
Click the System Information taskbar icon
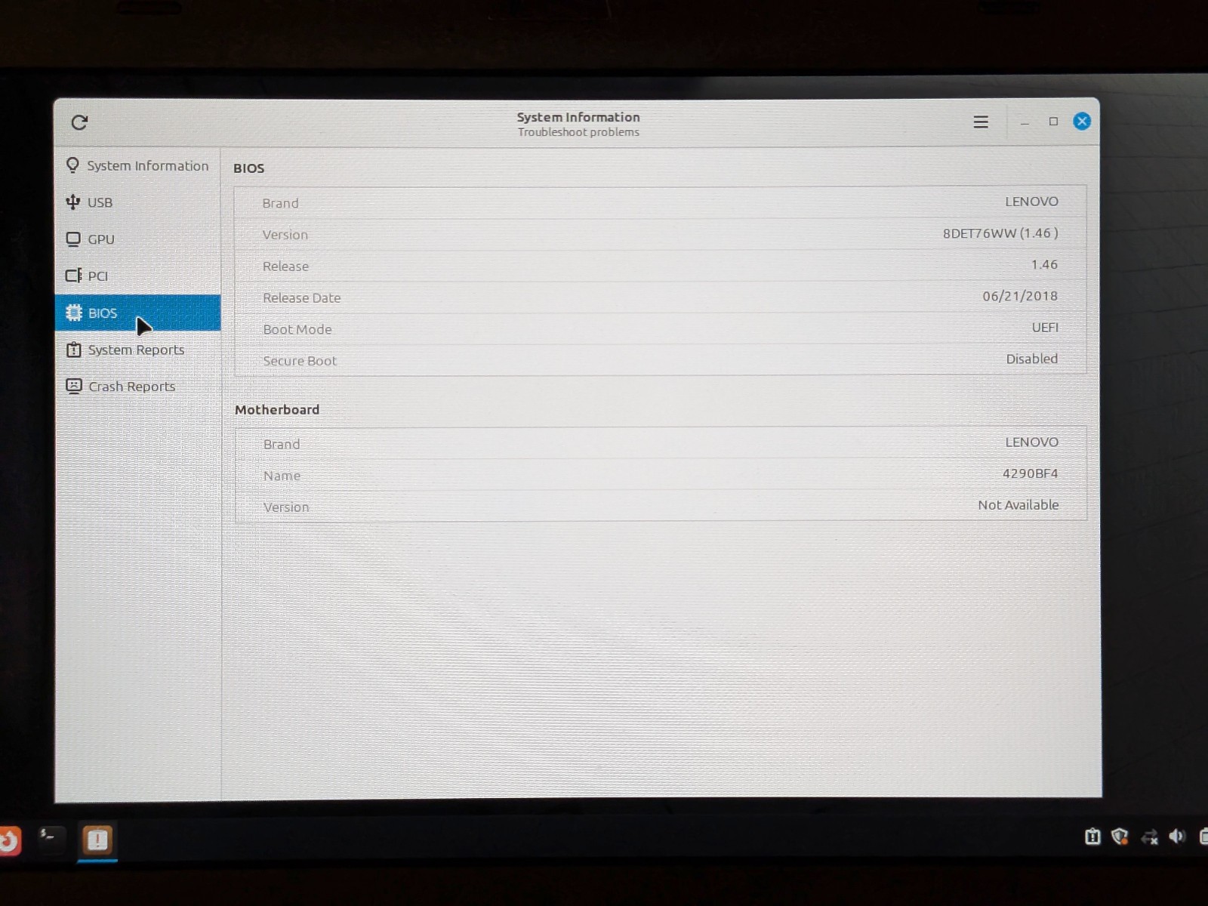click(97, 840)
